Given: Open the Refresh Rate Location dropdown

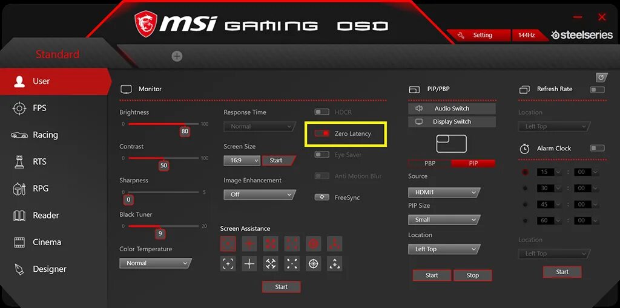Looking at the screenshot, I should [555, 127].
